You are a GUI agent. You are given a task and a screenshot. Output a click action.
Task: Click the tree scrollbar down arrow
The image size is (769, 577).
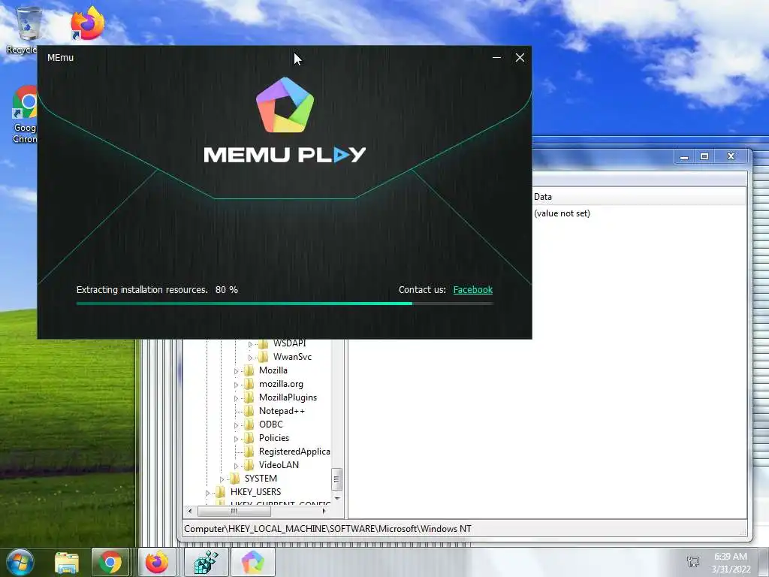pyautogui.click(x=336, y=499)
